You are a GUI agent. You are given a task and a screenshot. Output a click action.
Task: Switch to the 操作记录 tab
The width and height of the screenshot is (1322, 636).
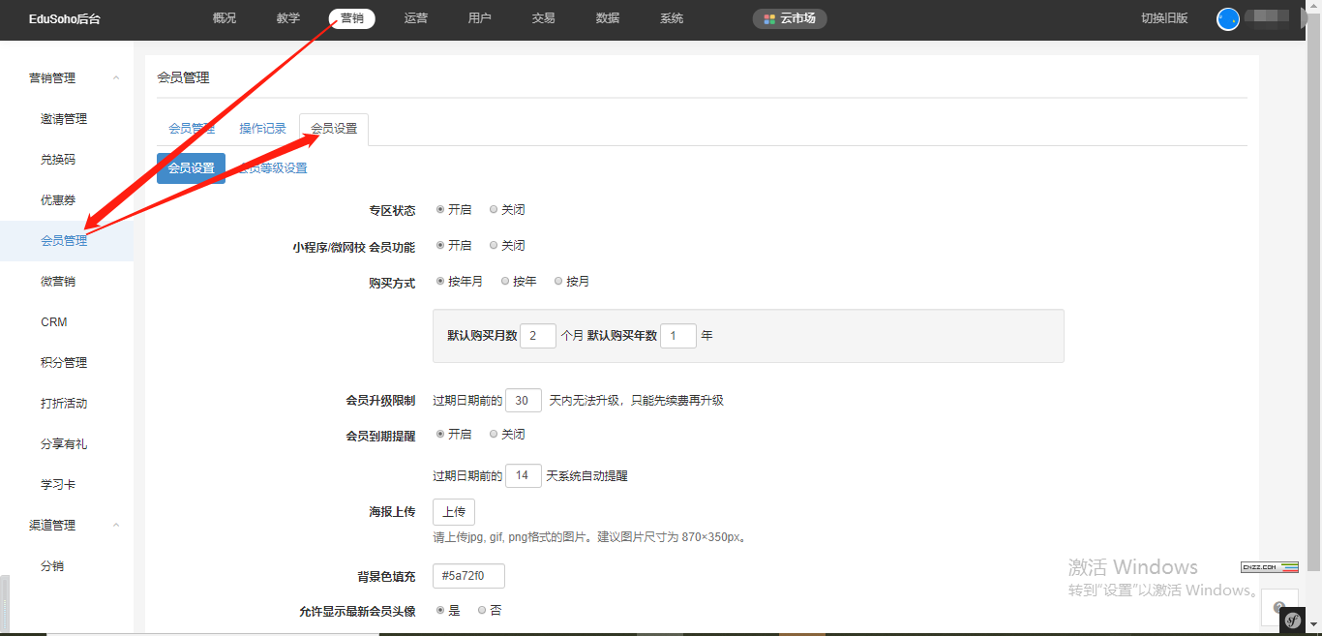point(262,129)
